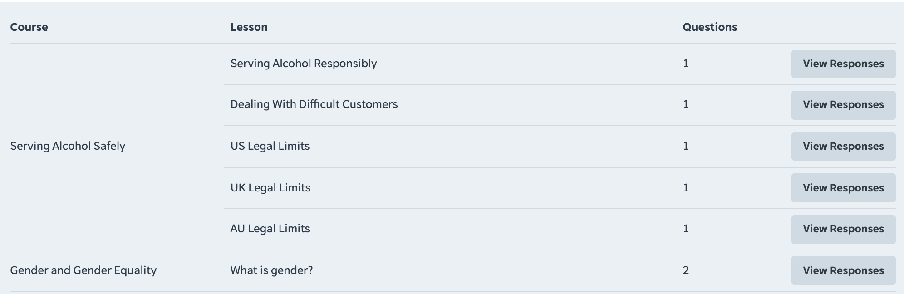The image size is (904, 294).
Task: Click View Responses for Serving Alcohol Responsibly
Action: [x=843, y=64]
